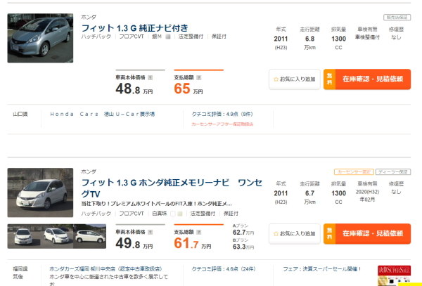Click inspection date 2020(H32)年02月
This screenshot has height=286, width=422.
coord(367,195)
